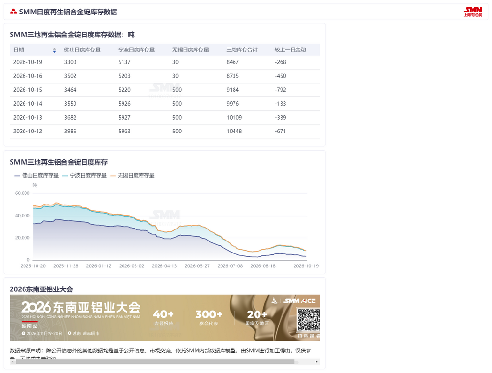The image size is (492, 373).
Task: Click total value 9184
Action: (x=233, y=90)
